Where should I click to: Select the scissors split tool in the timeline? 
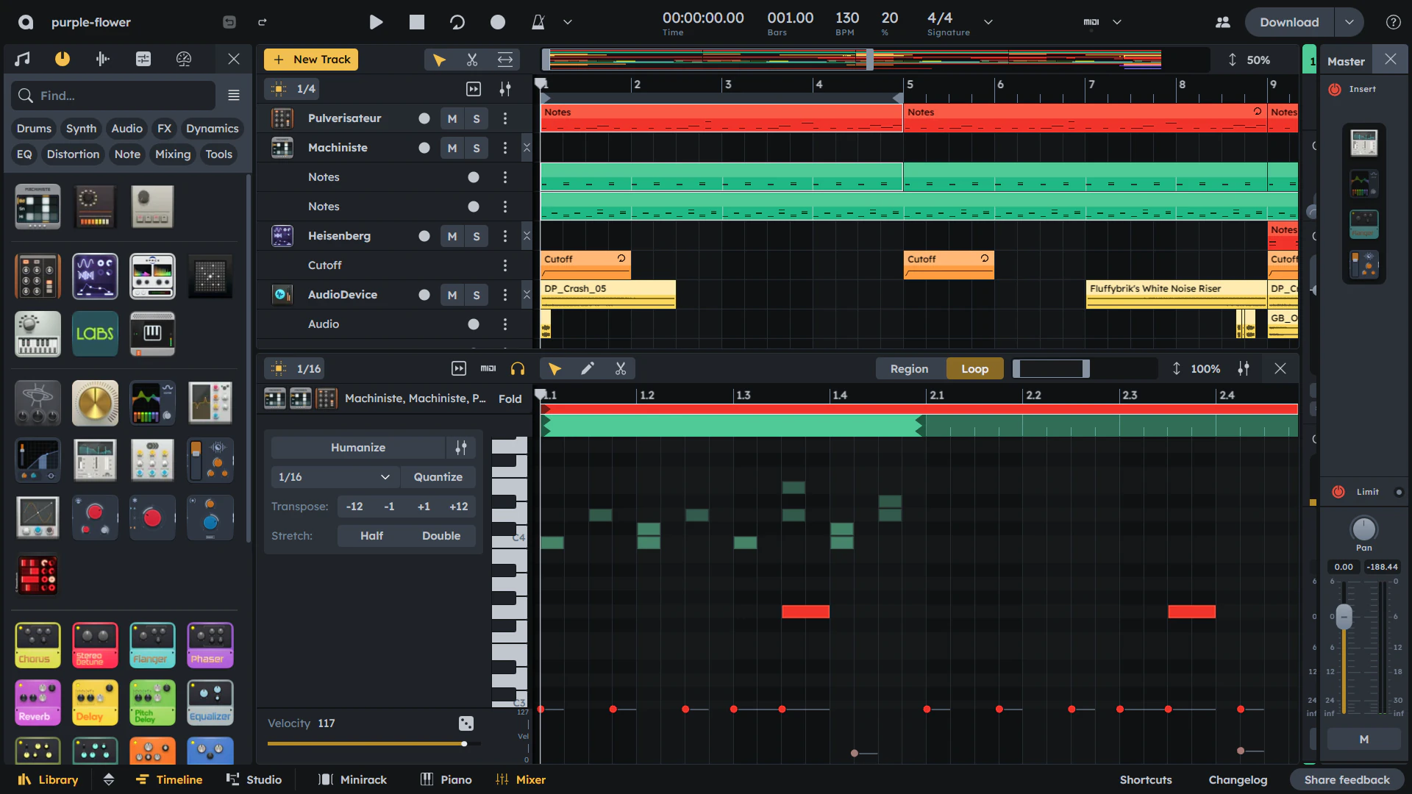click(472, 60)
